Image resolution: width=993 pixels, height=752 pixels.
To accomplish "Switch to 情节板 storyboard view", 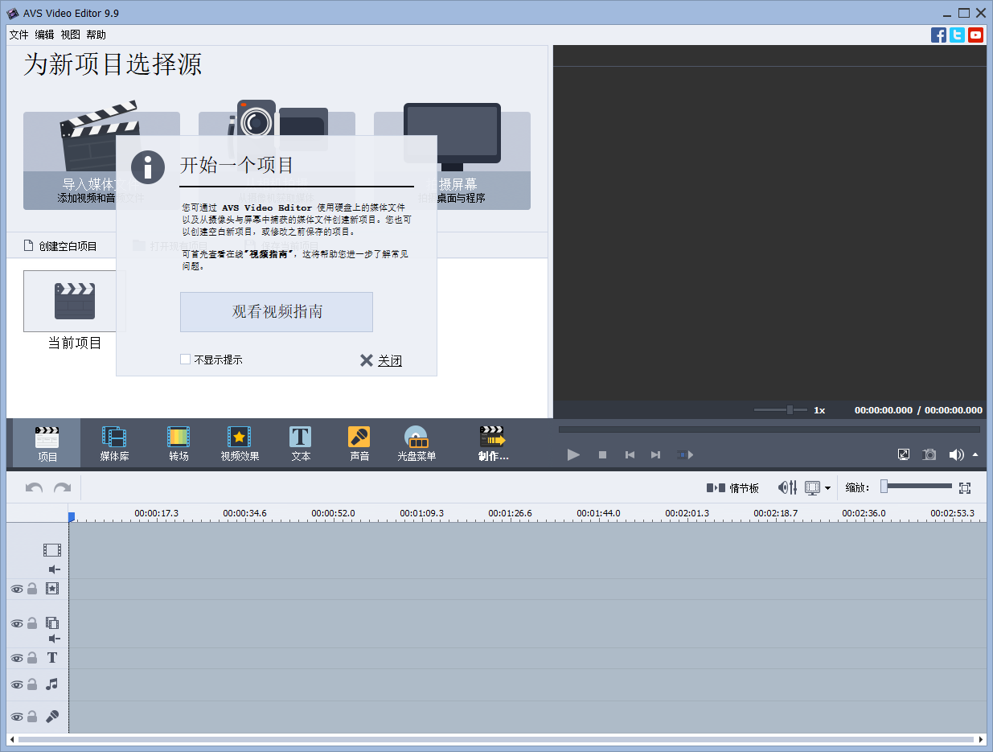I will [732, 487].
